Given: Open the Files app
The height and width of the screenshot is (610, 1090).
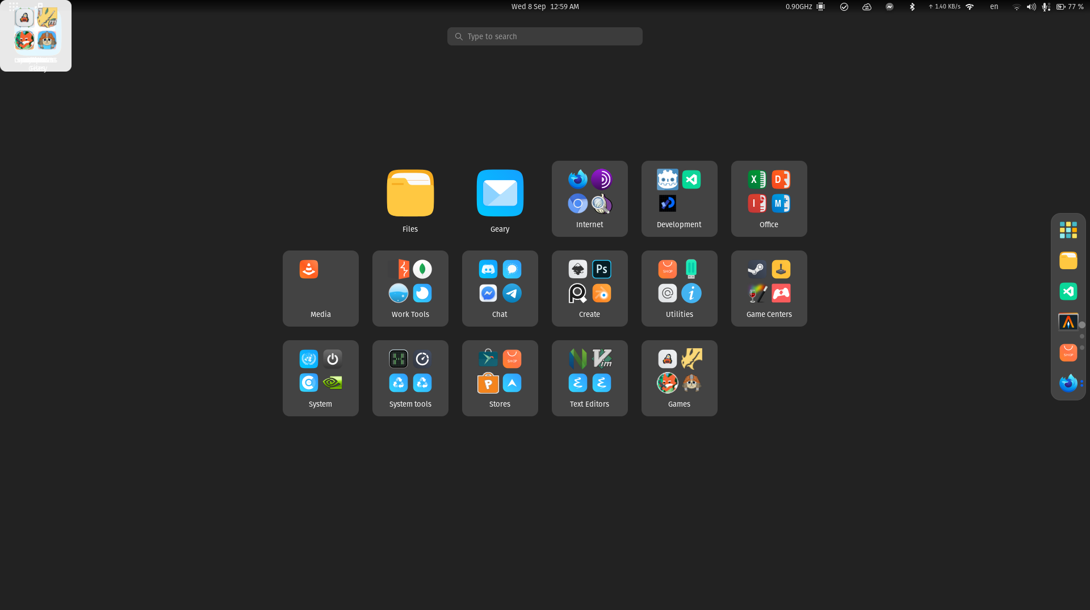Looking at the screenshot, I should 410,193.
